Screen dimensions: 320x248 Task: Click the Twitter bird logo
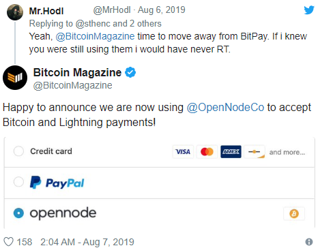[309, 10]
